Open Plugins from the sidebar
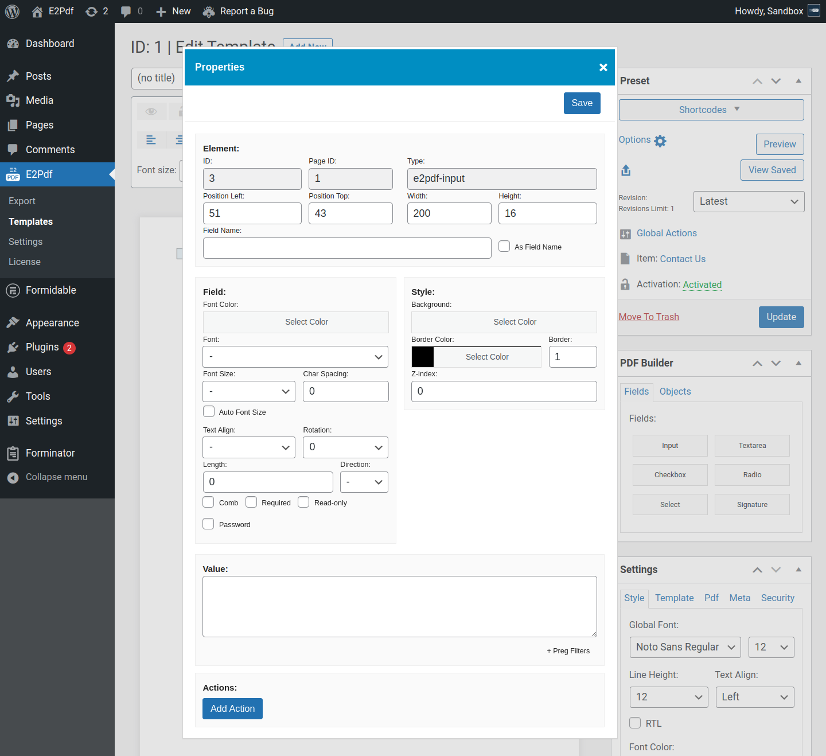 coord(42,348)
